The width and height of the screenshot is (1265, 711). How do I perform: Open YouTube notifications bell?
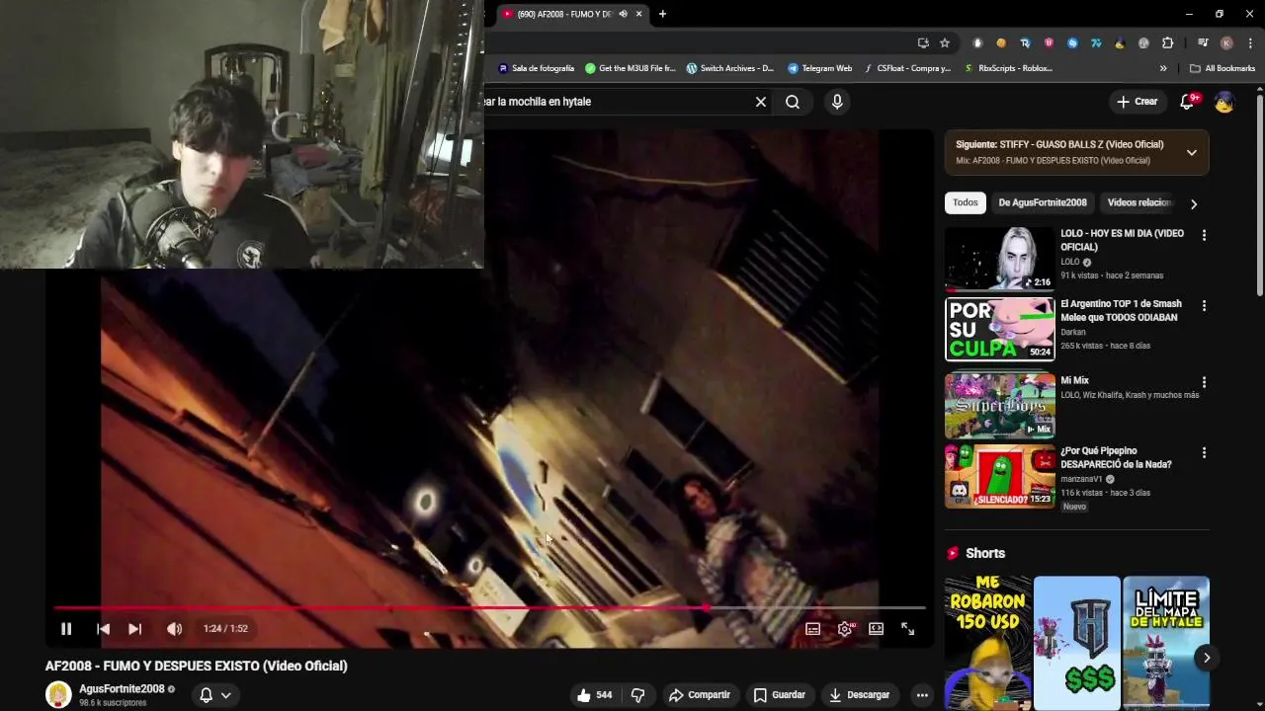[x=1188, y=101]
